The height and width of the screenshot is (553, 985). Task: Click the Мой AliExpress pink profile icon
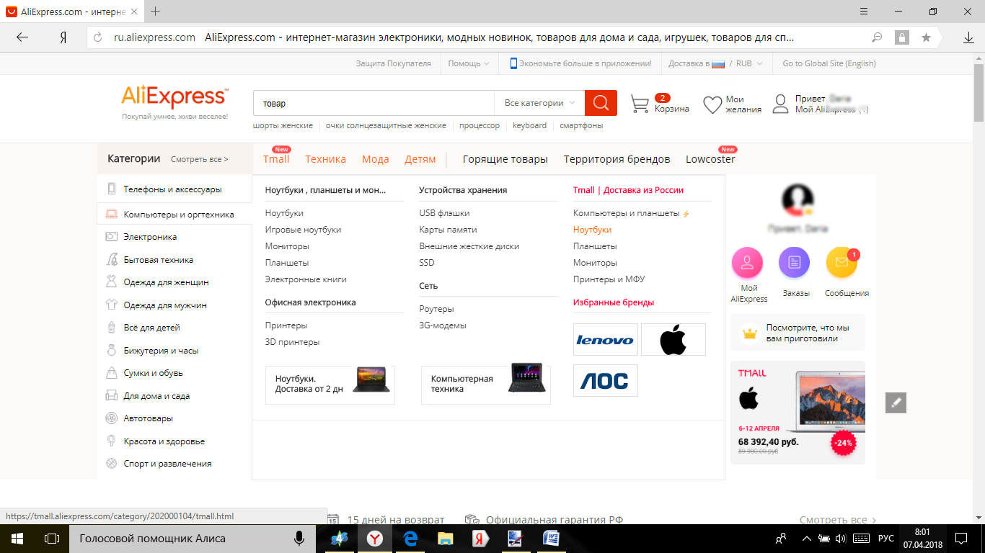[x=747, y=263]
